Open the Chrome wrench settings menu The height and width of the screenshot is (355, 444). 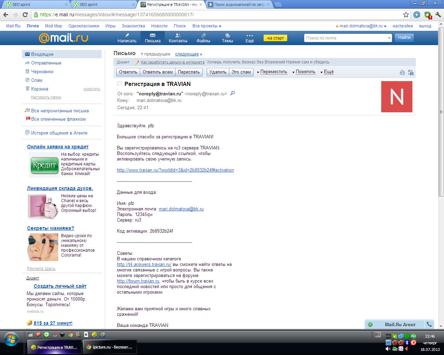[438, 15]
